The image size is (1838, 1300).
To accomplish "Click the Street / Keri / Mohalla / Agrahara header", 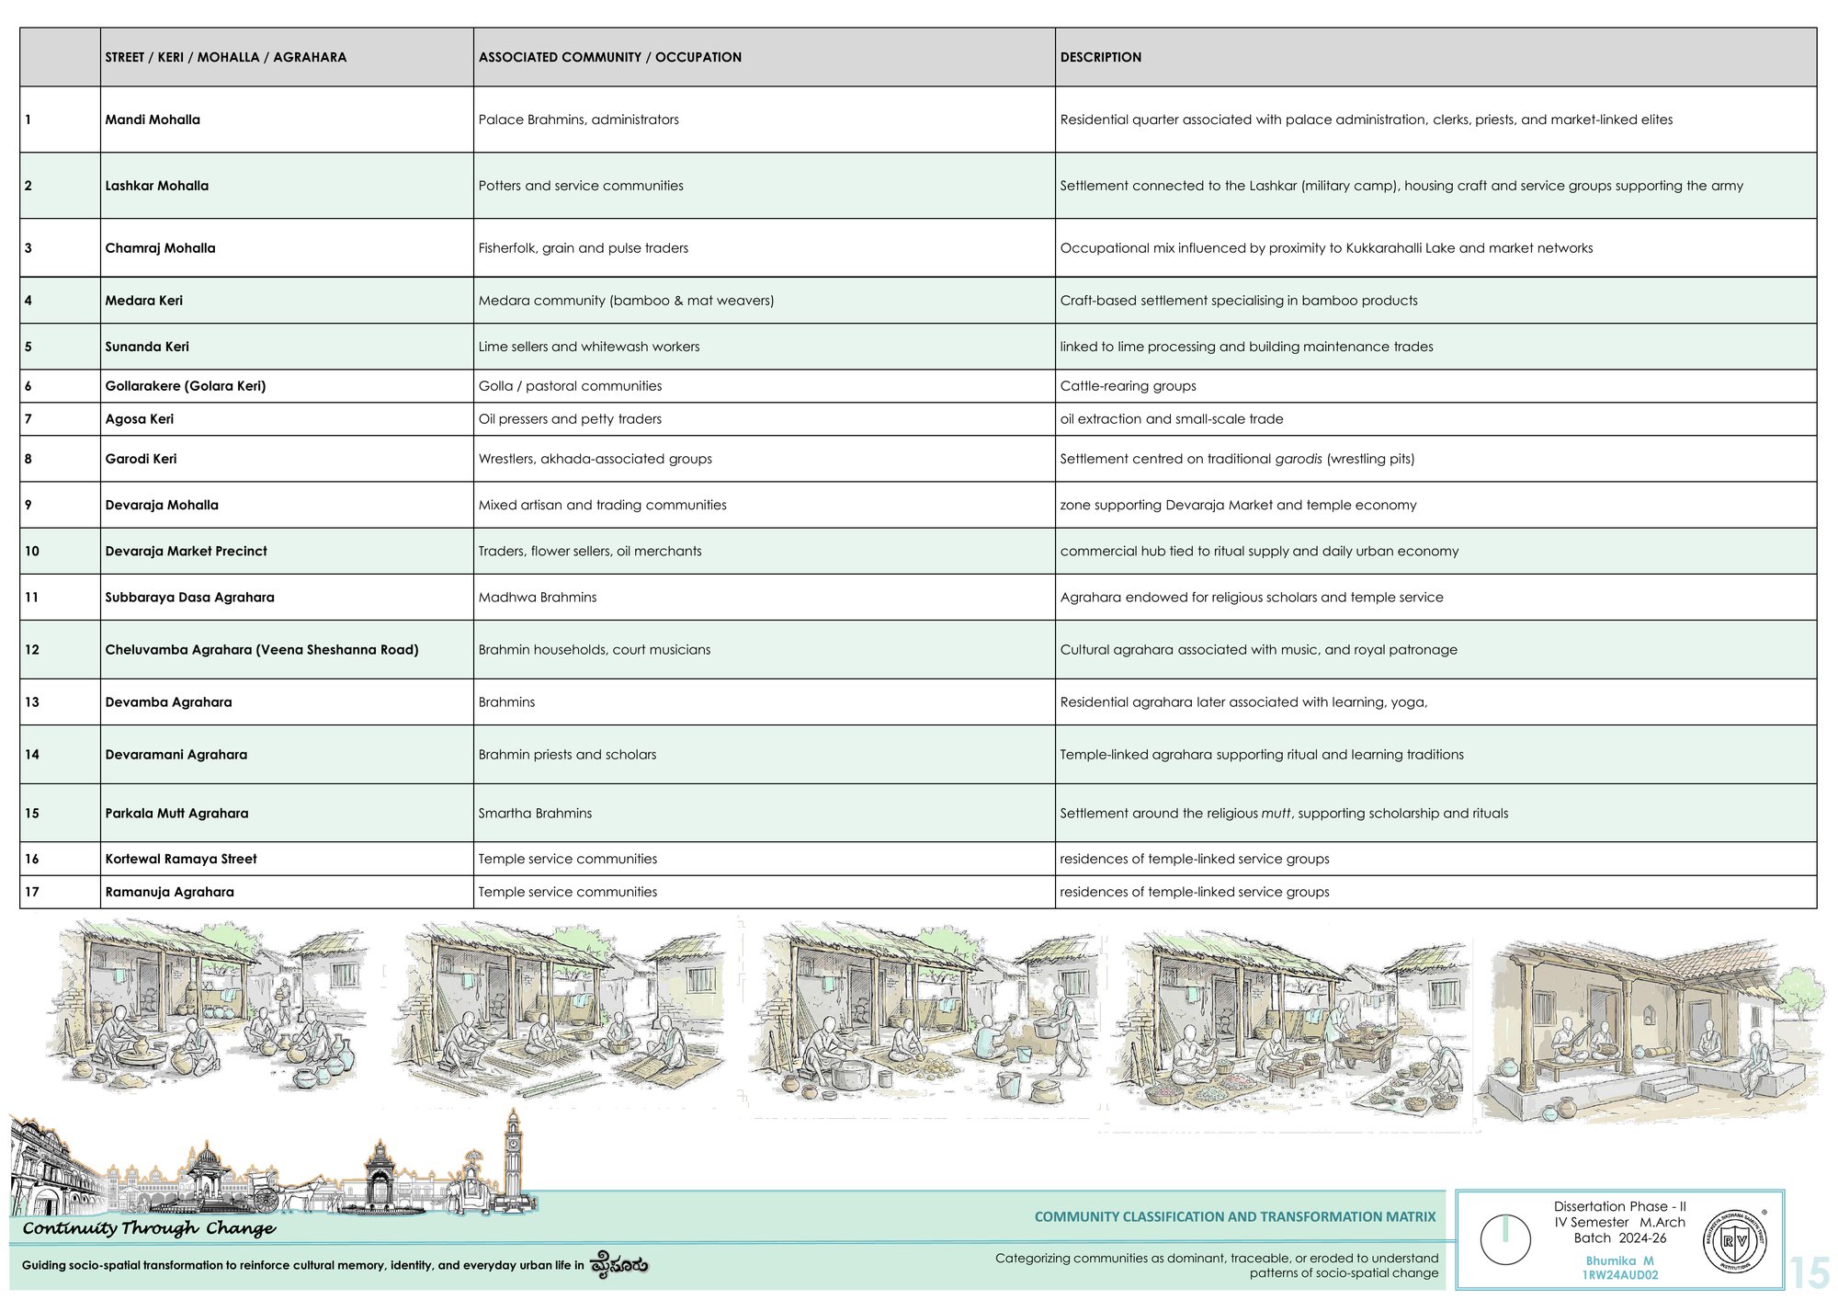I will click(226, 57).
